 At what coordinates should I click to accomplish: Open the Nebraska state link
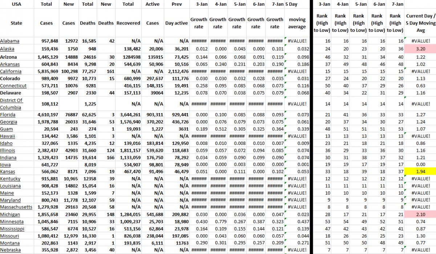[x=10, y=250]
